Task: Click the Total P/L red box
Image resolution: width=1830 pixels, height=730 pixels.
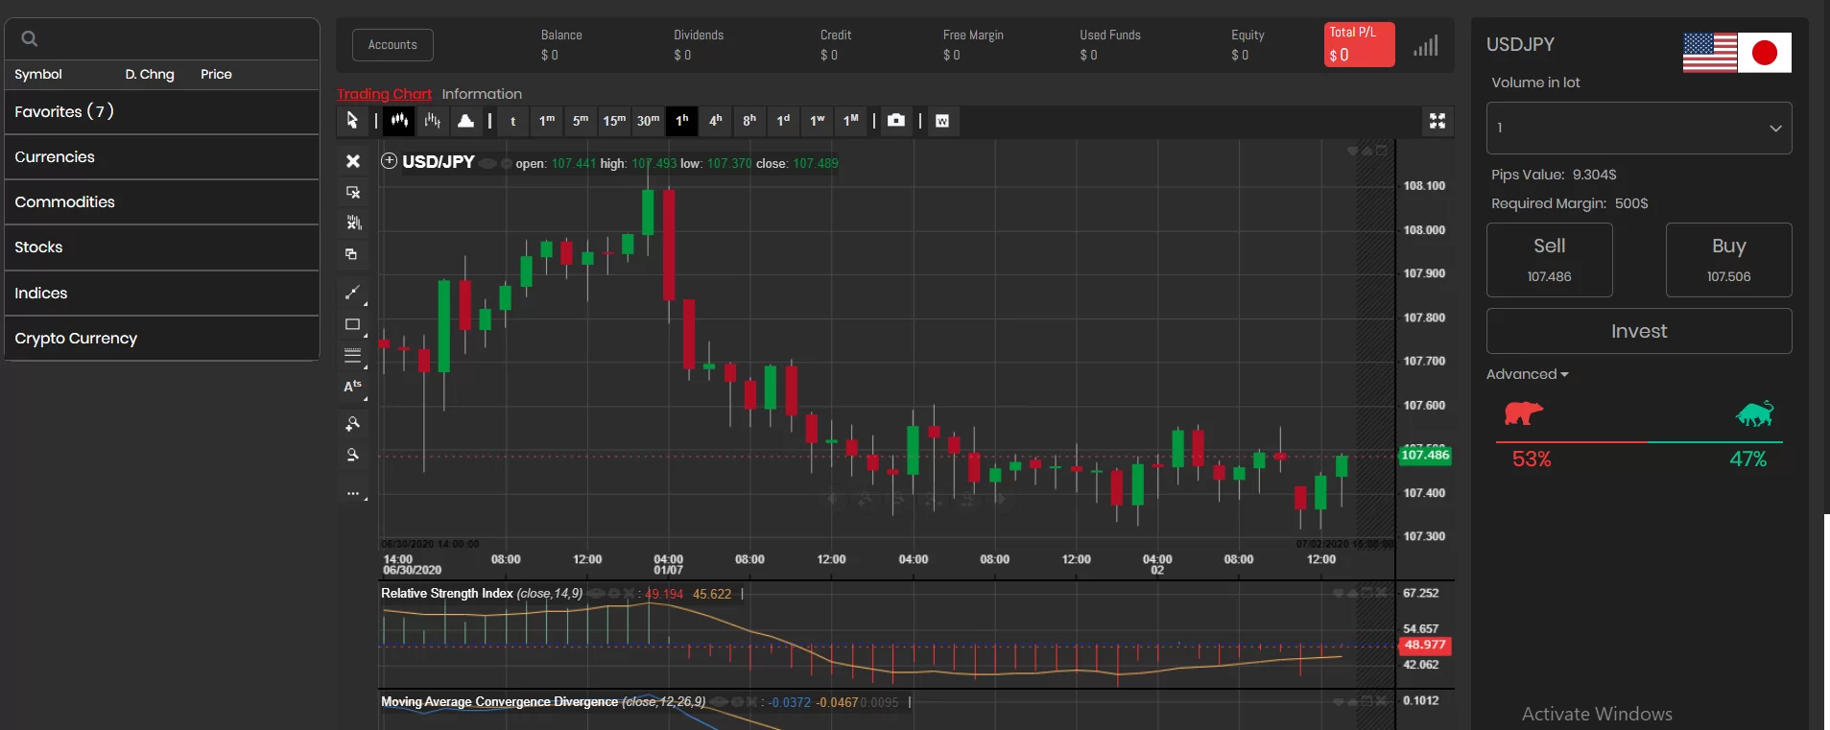Action: click(x=1360, y=45)
